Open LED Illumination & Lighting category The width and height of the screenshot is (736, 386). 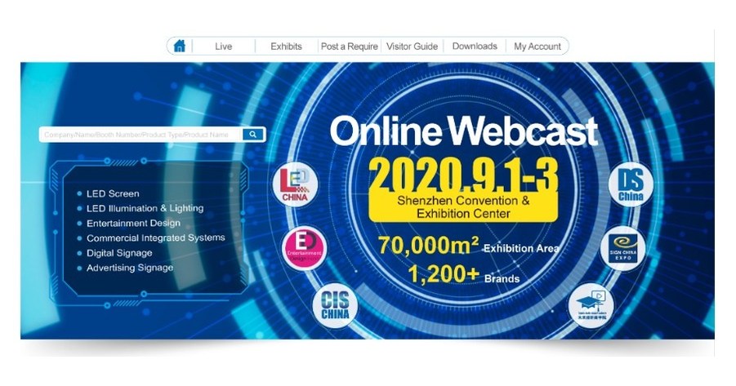[x=145, y=209]
